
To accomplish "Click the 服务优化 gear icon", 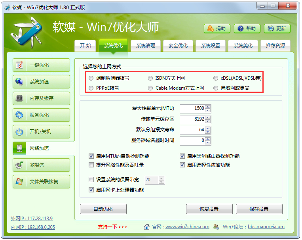I will (19, 115).
